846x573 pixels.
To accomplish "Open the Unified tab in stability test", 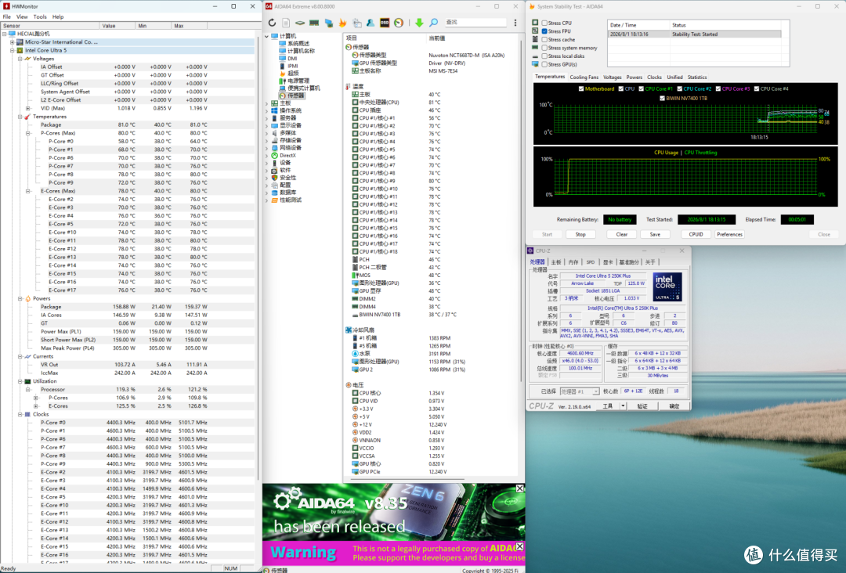I will point(674,77).
